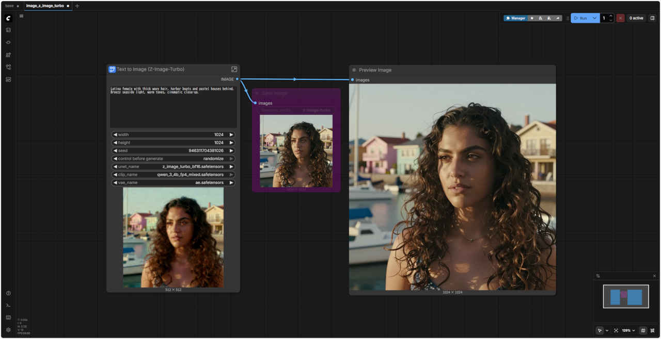Toggle the minimap visibility button

click(643, 330)
